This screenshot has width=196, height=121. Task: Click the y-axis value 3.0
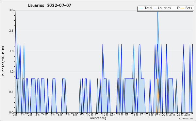coord(11,10)
